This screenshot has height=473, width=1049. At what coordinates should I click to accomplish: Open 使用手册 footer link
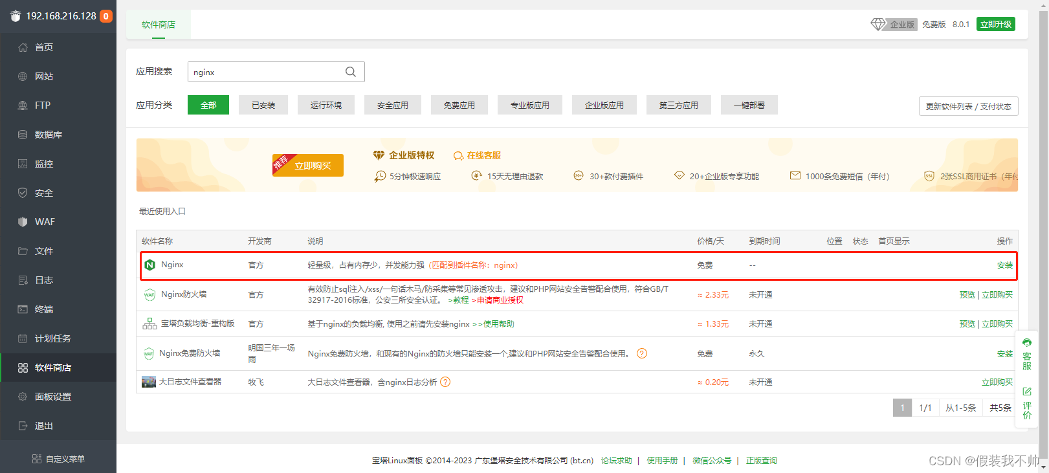(662, 461)
